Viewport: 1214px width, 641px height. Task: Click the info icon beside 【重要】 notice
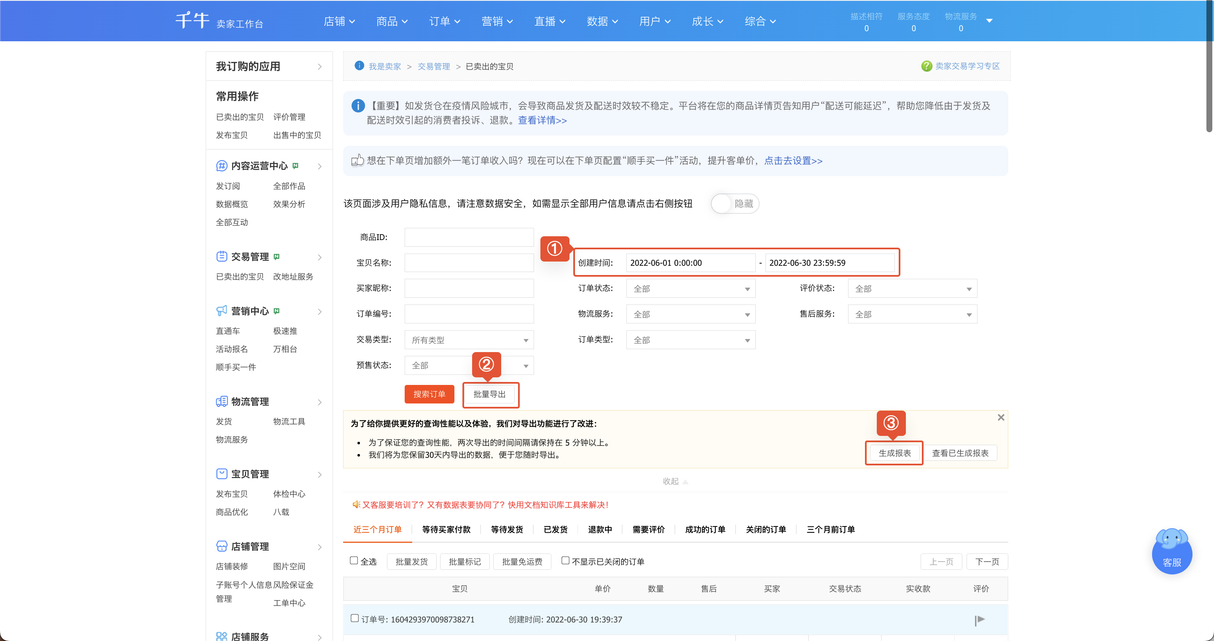(358, 106)
